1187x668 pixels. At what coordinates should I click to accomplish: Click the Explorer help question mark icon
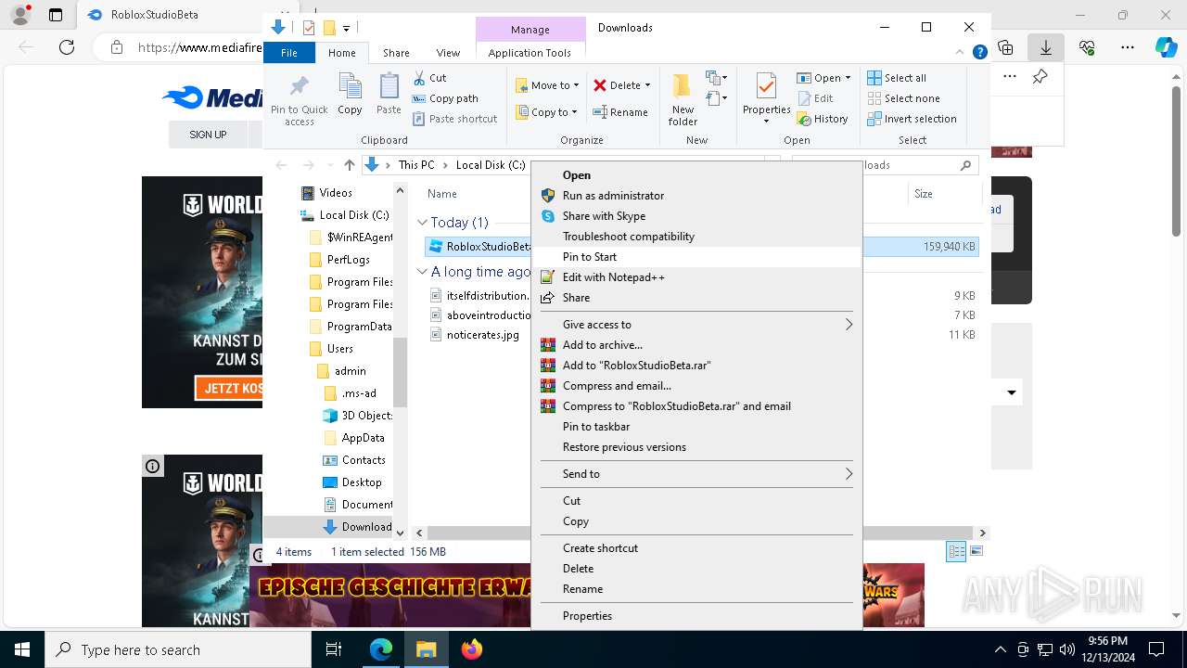click(x=979, y=53)
